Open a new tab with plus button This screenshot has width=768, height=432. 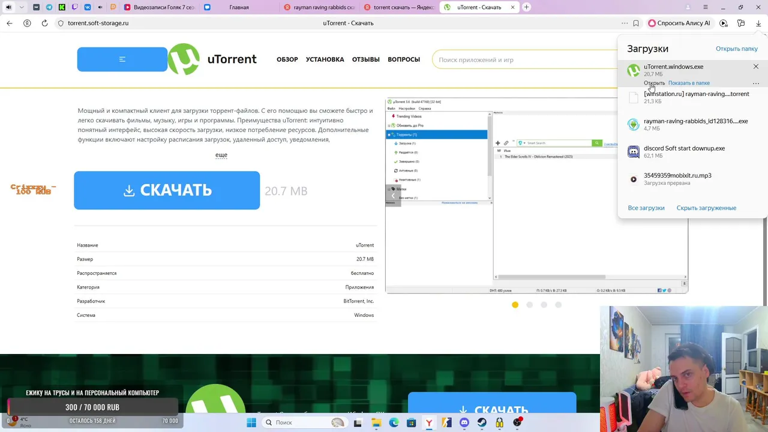[526, 7]
